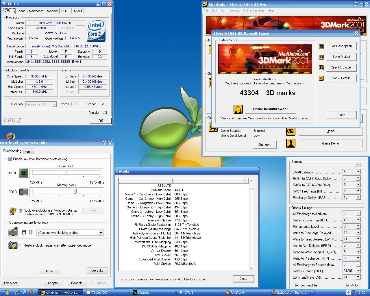This screenshot has height=296, width=370.
Task: Click Core clock slider handle
Action: [66, 173]
